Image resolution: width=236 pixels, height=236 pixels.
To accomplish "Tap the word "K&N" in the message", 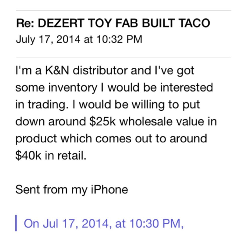I will (x=57, y=71).
